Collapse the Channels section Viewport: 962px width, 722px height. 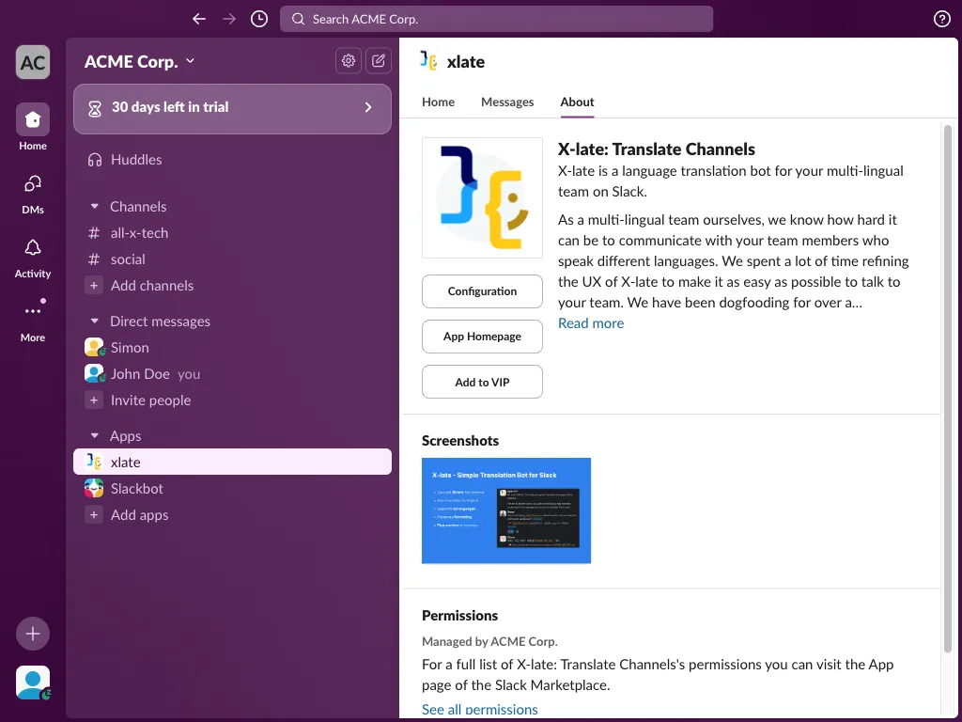pos(95,206)
